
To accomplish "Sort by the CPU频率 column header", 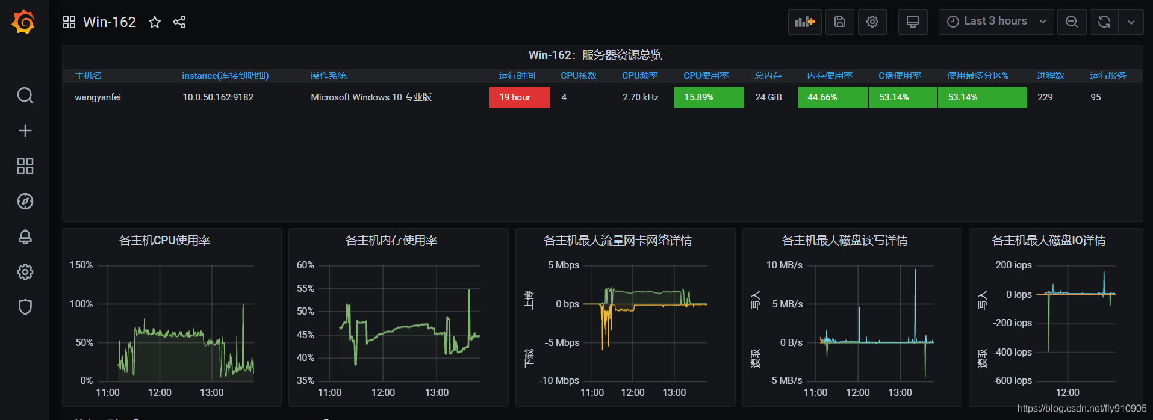I will tap(640, 76).
